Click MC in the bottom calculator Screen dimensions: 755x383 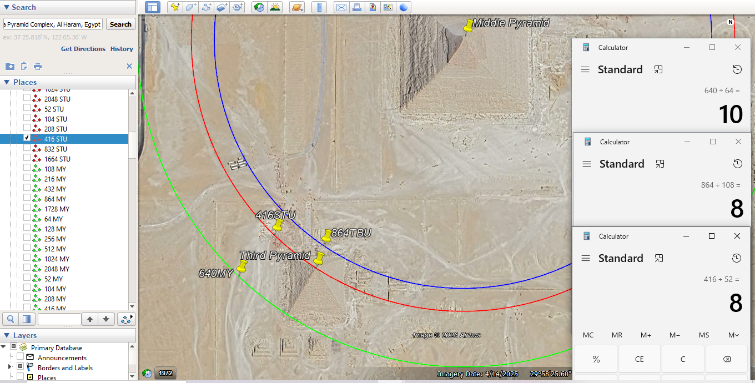tap(588, 335)
